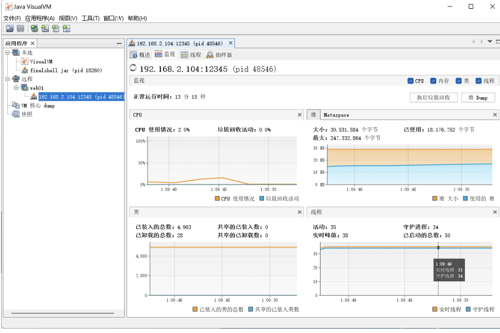The height and width of the screenshot is (333, 500).
Task: Click the 实时线程 legend swatch
Action: click(x=435, y=309)
